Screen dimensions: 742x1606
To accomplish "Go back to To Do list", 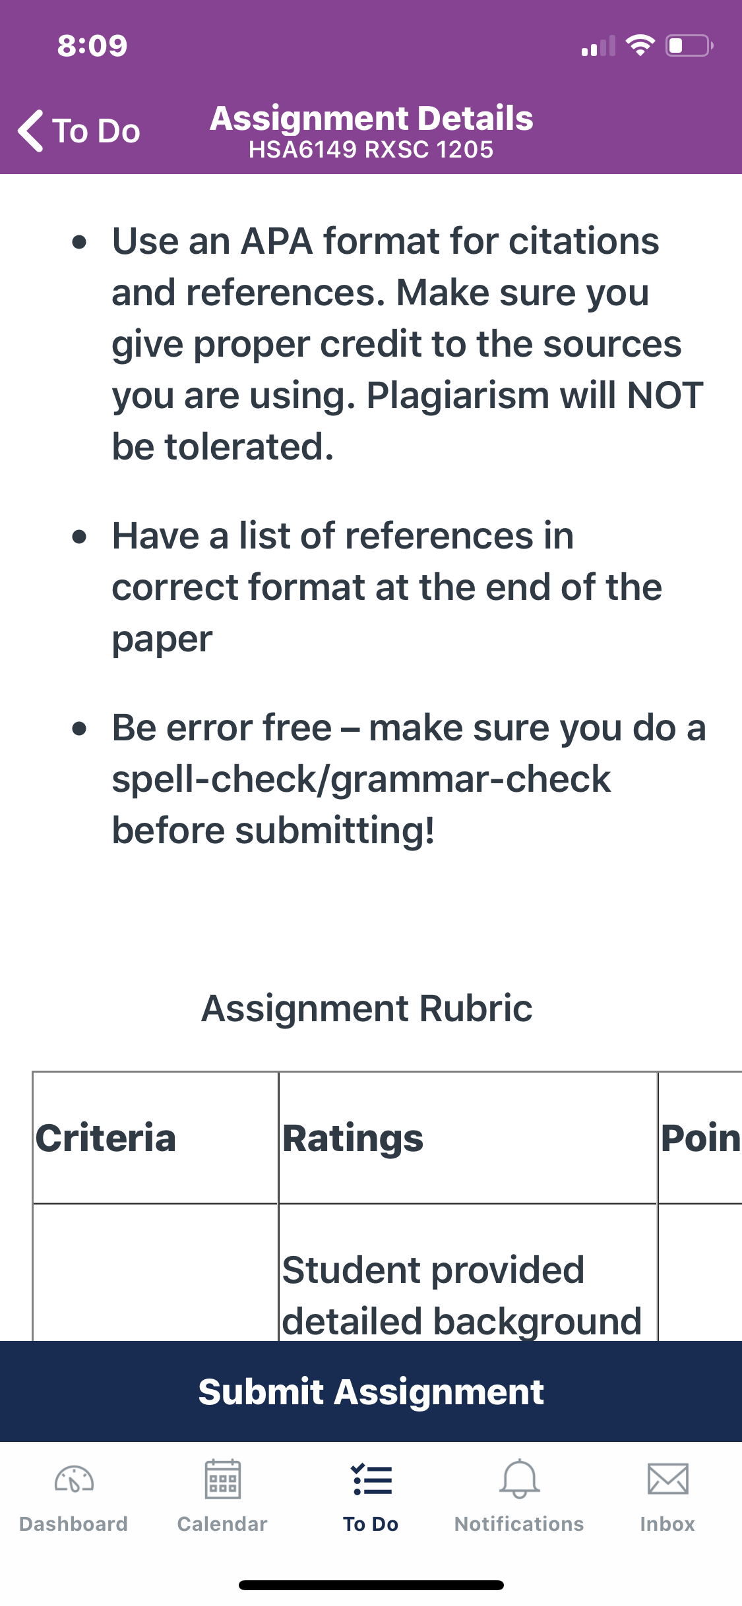I will point(79,131).
